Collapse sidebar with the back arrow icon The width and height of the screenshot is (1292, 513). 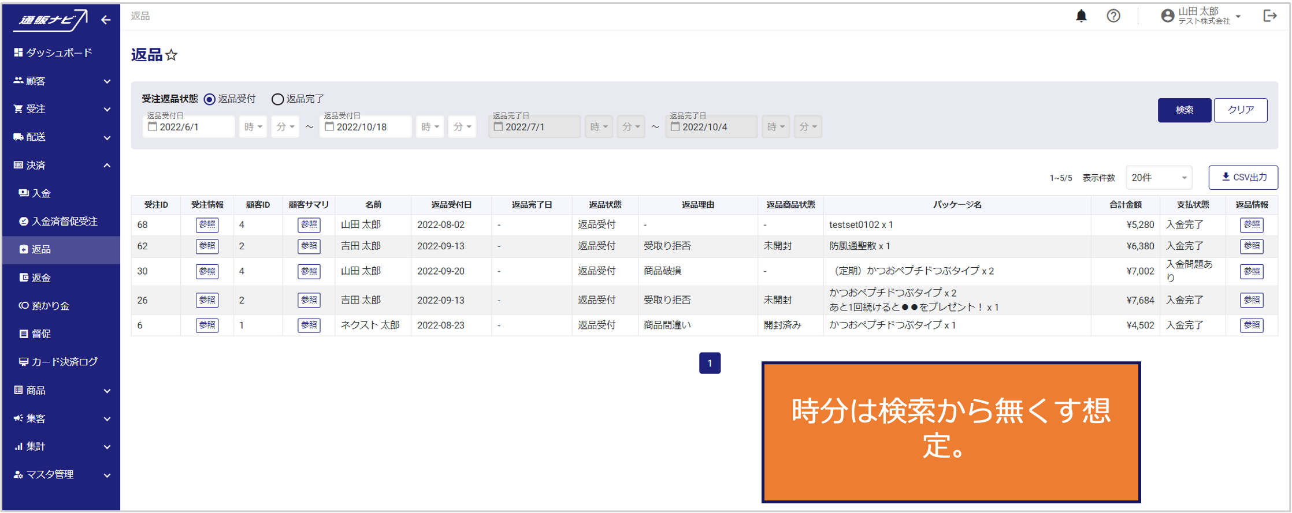106,20
